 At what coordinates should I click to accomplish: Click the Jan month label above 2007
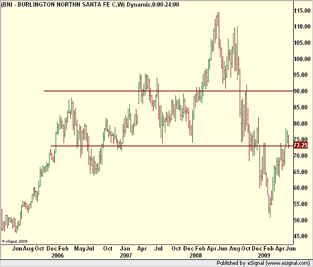[125, 249]
